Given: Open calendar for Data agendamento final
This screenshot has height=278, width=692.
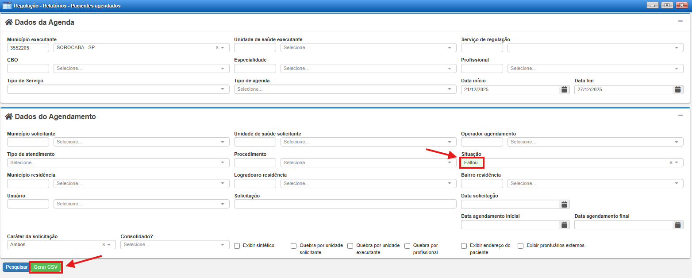Looking at the screenshot, I should click(x=678, y=225).
